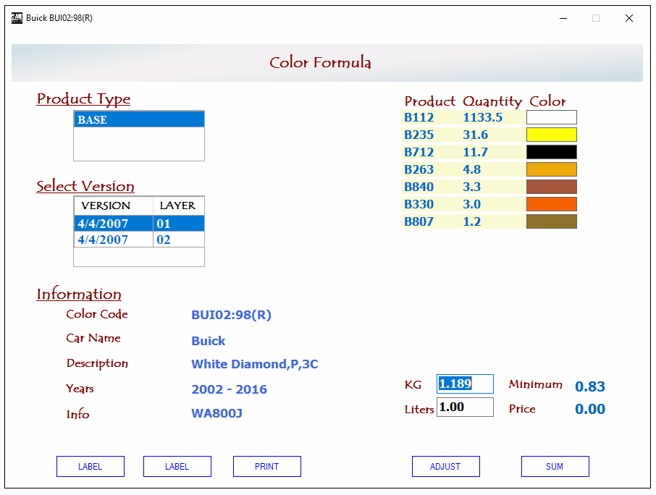Image resolution: width=656 pixels, height=495 pixels.
Task: Click the VERSION column header
Action: 114,206
